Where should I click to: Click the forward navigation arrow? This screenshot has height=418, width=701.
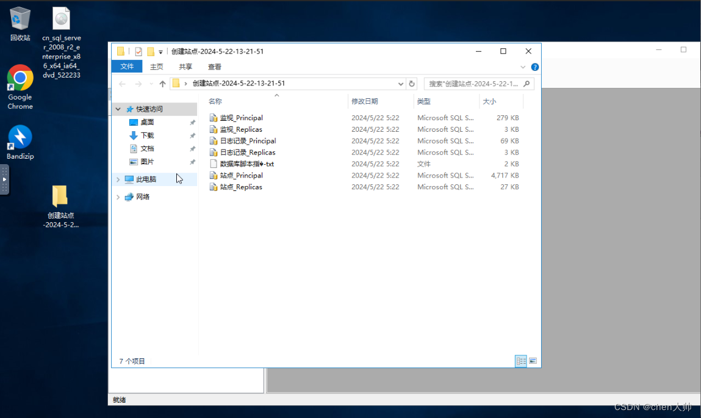138,84
